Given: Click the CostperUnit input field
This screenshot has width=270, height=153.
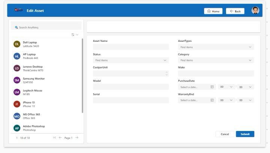Looking at the screenshot, I should click(x=131, y=74).
